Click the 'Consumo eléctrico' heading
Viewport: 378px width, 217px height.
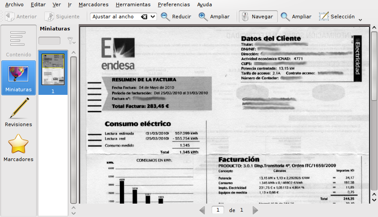pyautogui.click(x=138, y=123)
